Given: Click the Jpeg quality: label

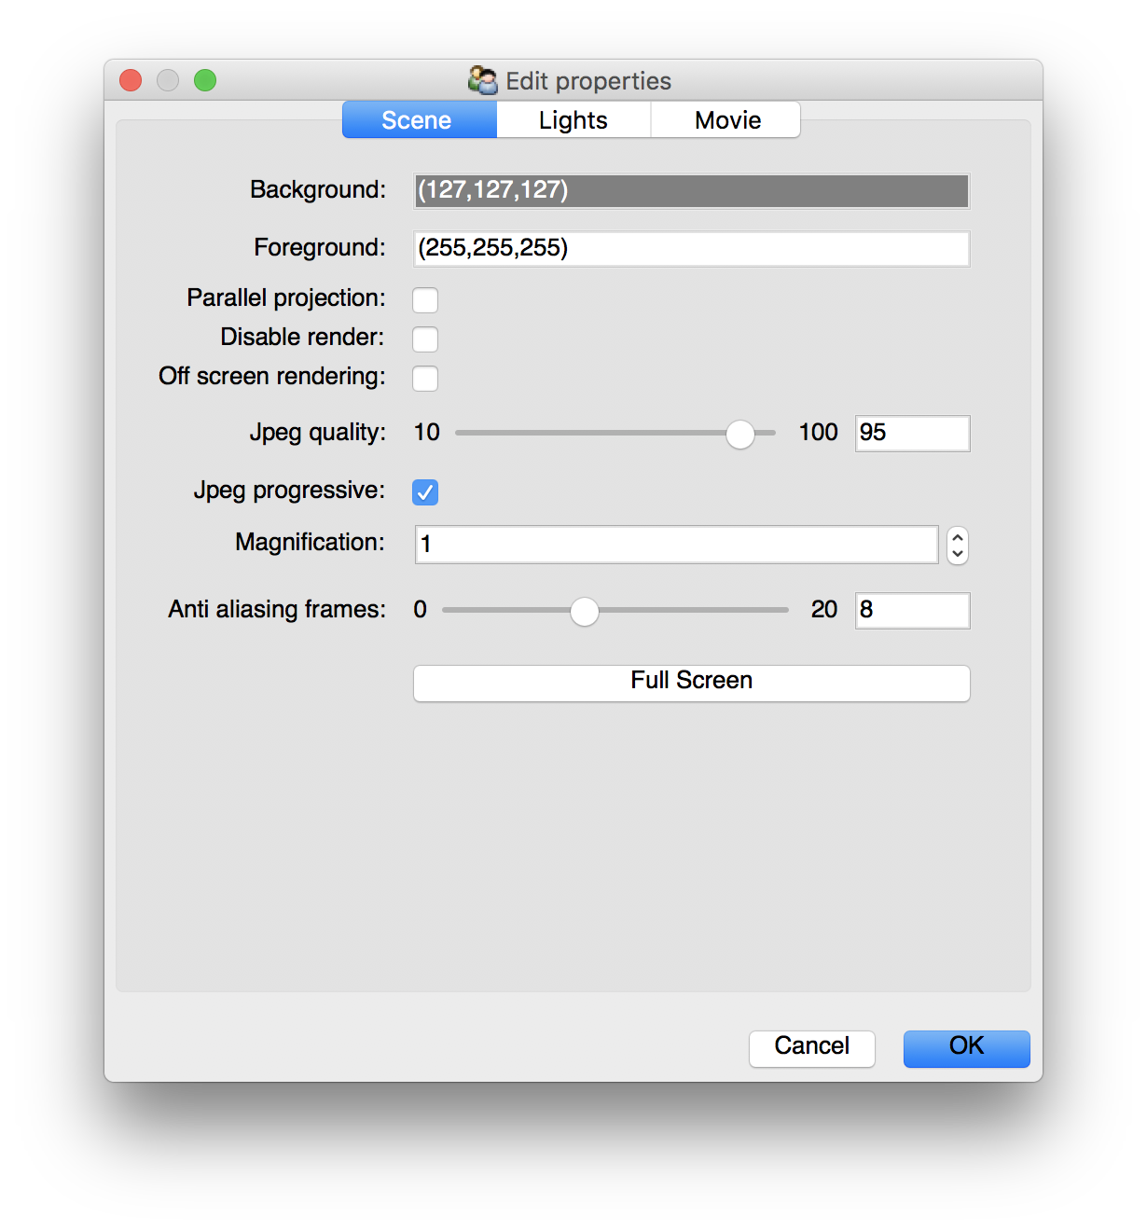Looking at the screenshot, I should pos(318,433).
